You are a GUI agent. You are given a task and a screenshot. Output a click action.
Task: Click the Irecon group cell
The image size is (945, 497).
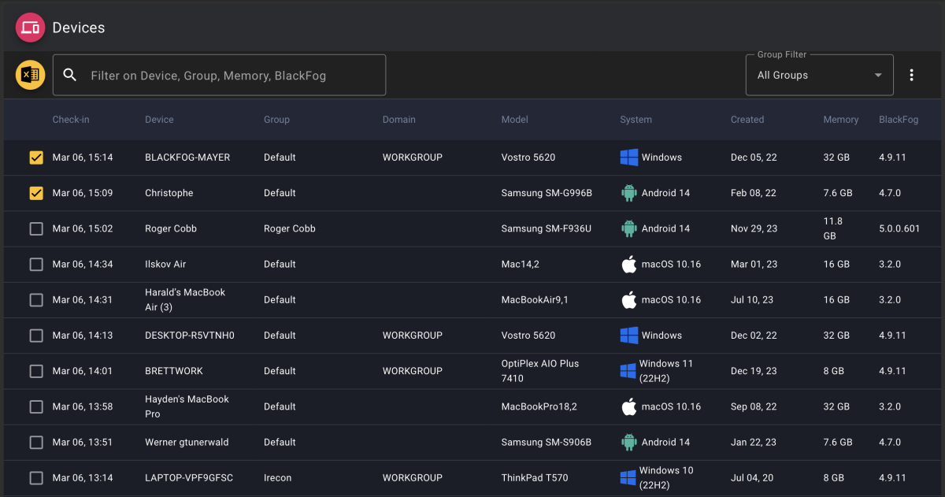tap(278, 477)
